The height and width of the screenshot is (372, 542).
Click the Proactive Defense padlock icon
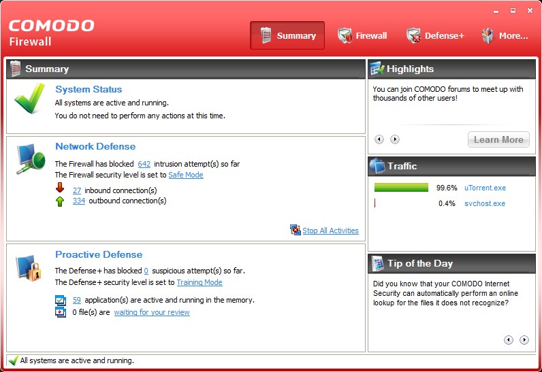[x=29, y=268]
